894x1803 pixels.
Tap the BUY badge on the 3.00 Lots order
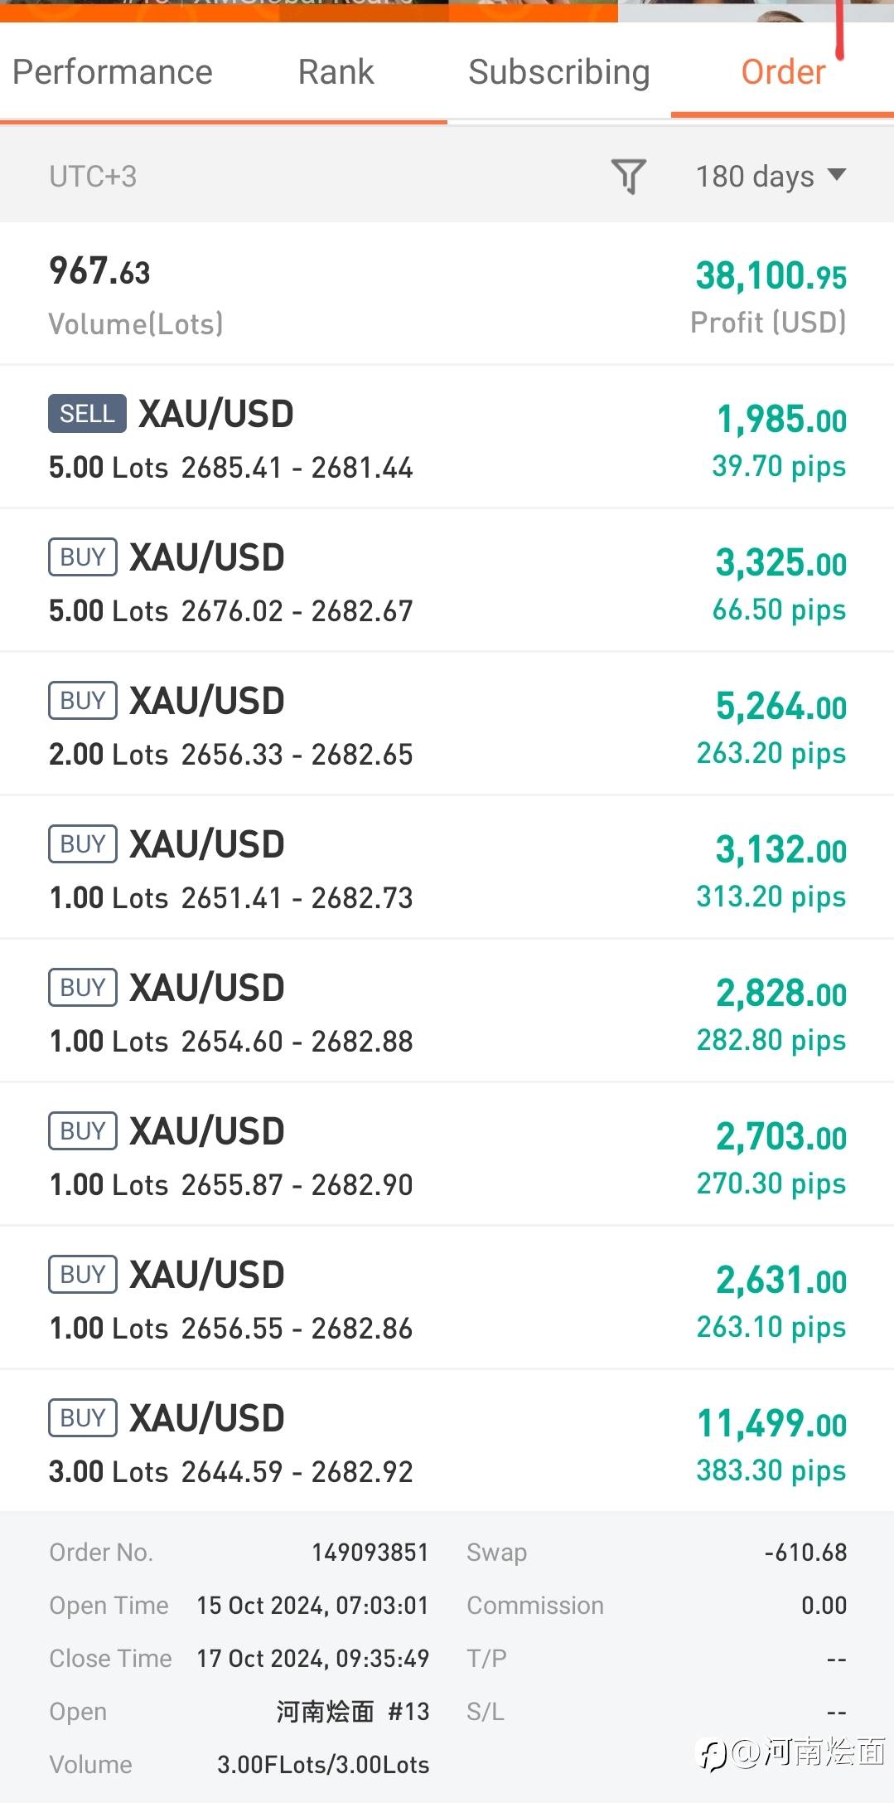tap(83, 1417)
